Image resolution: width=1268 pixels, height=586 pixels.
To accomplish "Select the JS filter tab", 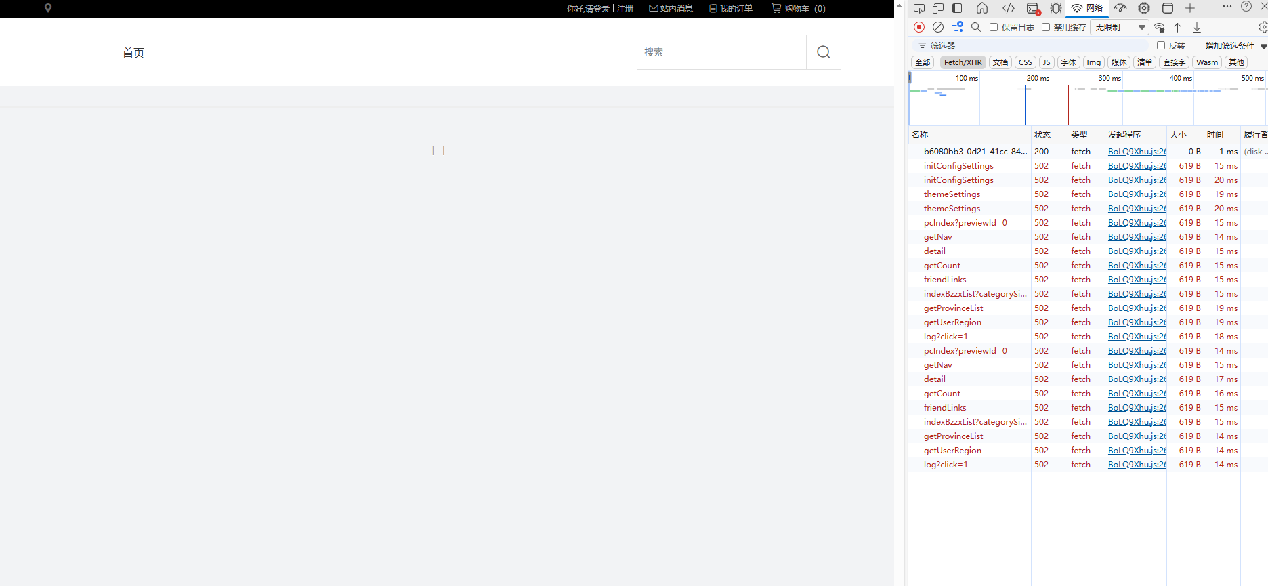I will pos(1047,62).
